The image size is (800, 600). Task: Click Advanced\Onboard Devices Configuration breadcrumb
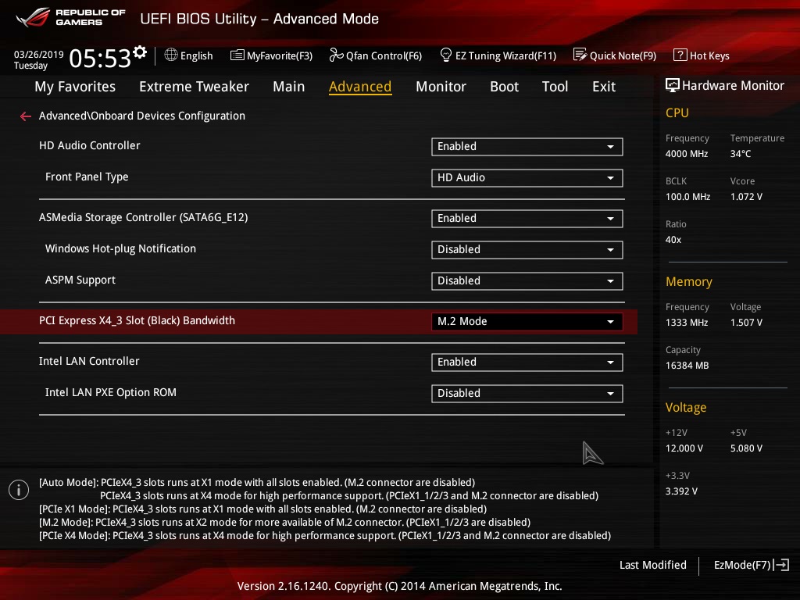pyautogui.click(x=142, y=116)
